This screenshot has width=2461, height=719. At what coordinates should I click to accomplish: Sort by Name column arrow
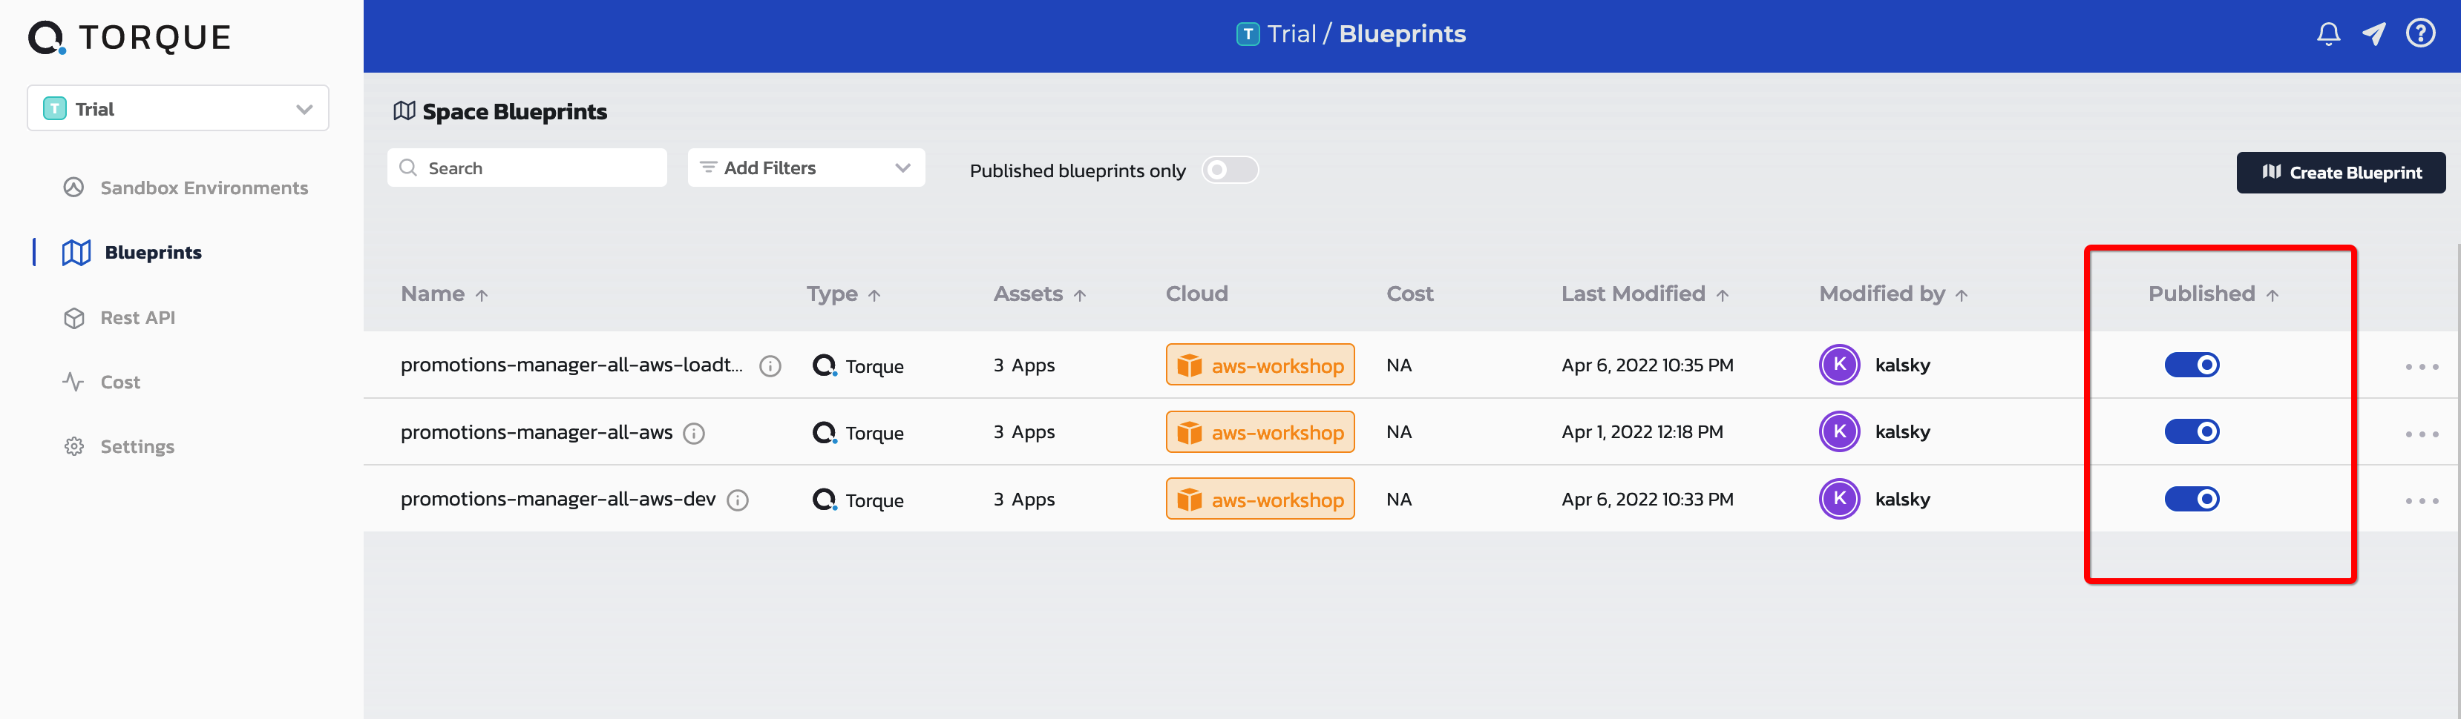482,296
